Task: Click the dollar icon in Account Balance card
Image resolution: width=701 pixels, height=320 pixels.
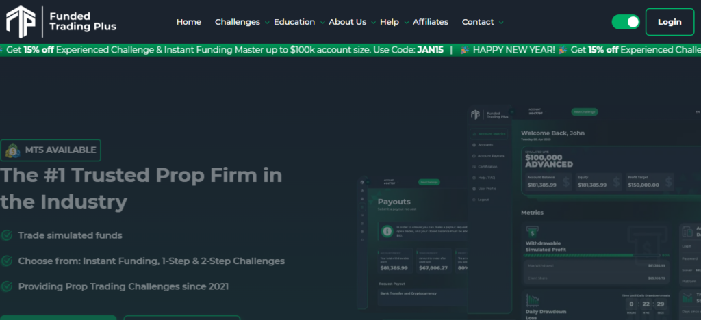Action: 566,182
